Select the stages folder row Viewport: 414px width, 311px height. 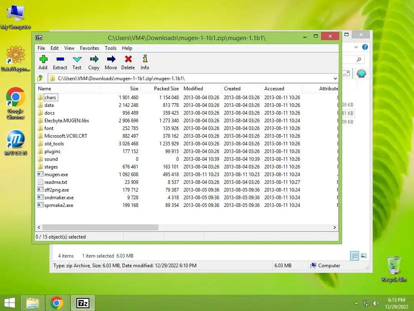pyautogui.click(x=187, y=166)
